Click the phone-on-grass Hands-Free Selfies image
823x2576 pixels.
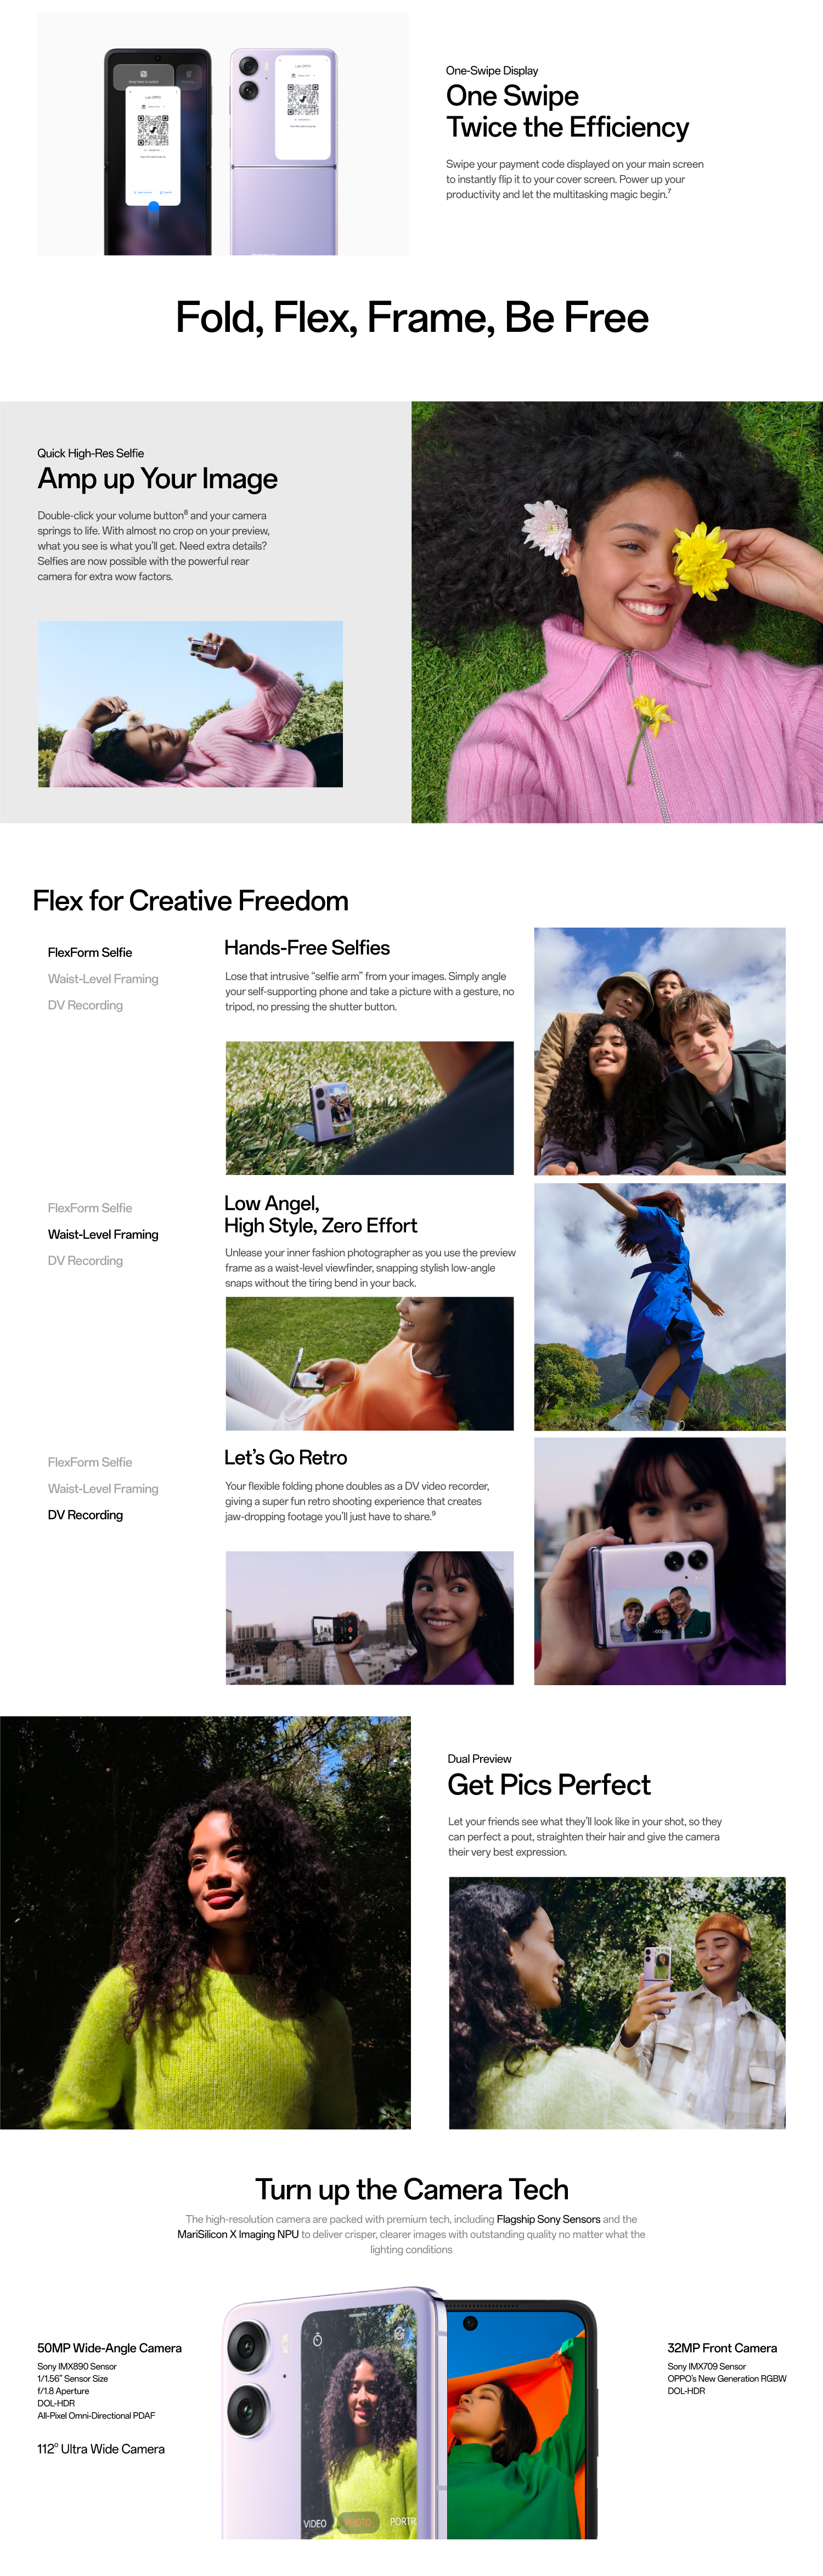coord(369,1108)
